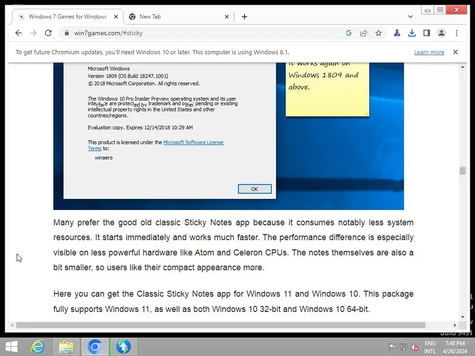Open a new tab with plus button
Image resolution: width=475 pixels, height=356 pixels.
pyautogui.click(x=244, y=17)
